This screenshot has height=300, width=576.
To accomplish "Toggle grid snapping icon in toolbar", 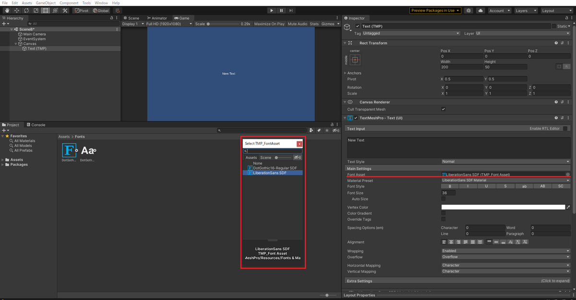I will pos(118,11).
